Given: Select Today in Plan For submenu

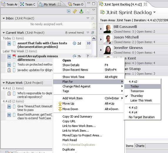Looking at the screenshot, I should tap(142, 86).
